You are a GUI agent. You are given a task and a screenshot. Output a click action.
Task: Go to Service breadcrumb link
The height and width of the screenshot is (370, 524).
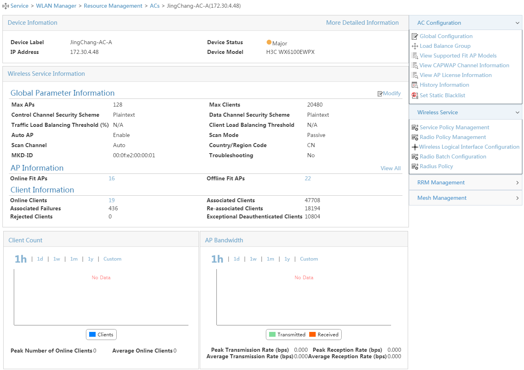coord(19,6)
